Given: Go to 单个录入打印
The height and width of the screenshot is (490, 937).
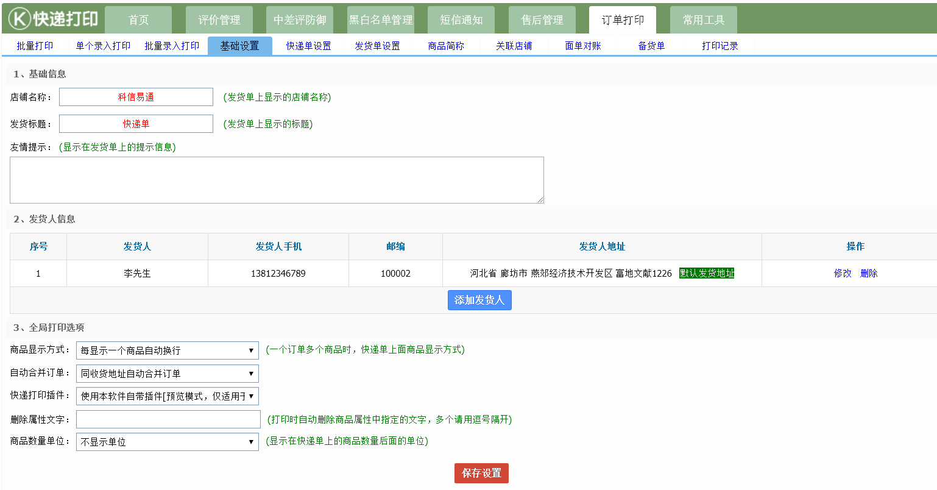Looking at the screenshot, I should click(x=103, y=46).
